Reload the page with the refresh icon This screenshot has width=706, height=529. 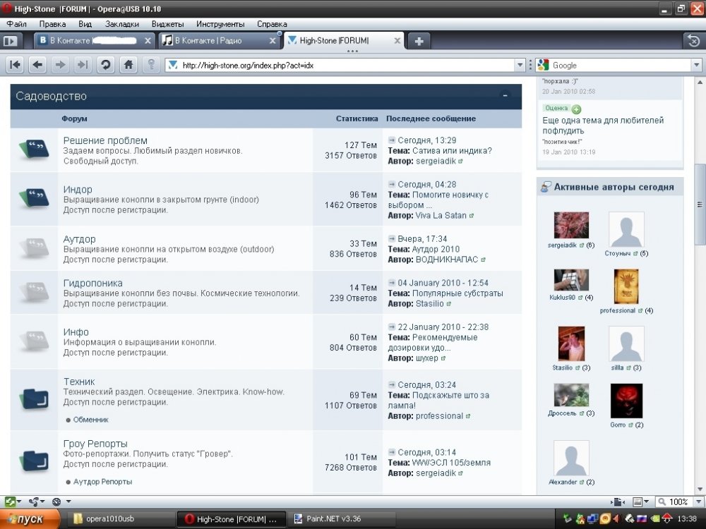click(106, 65)
